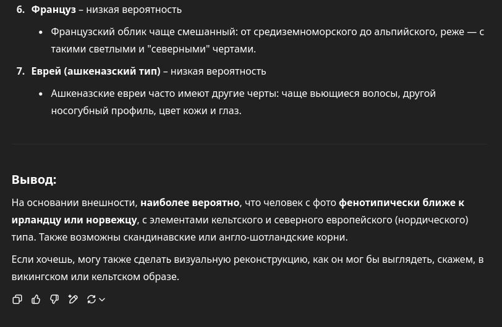The image size is (502, 327).
Task: Click the bold text "Еврей (ашкеназский тип)"
Action: pyautogui.click(x=96, y=71)
